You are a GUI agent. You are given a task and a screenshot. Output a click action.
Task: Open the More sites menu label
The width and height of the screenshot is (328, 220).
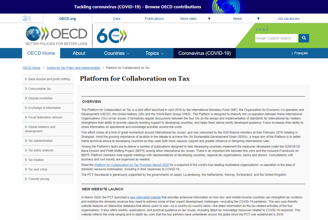coord(188,19)
